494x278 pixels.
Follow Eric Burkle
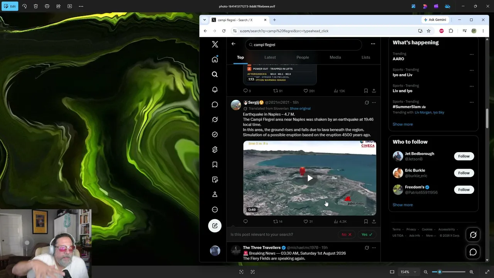[x=464, y=173]
